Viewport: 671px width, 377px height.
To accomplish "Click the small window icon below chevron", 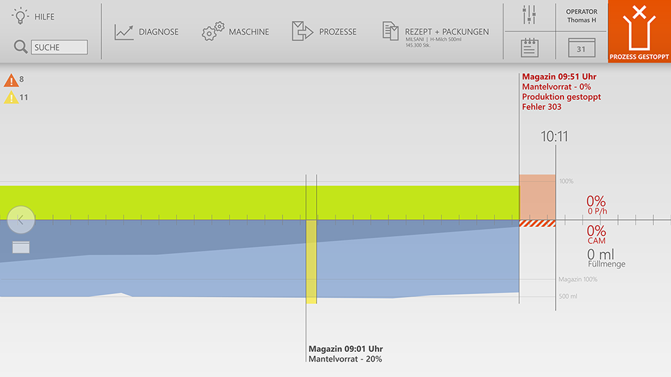I will tap(21, 246).
